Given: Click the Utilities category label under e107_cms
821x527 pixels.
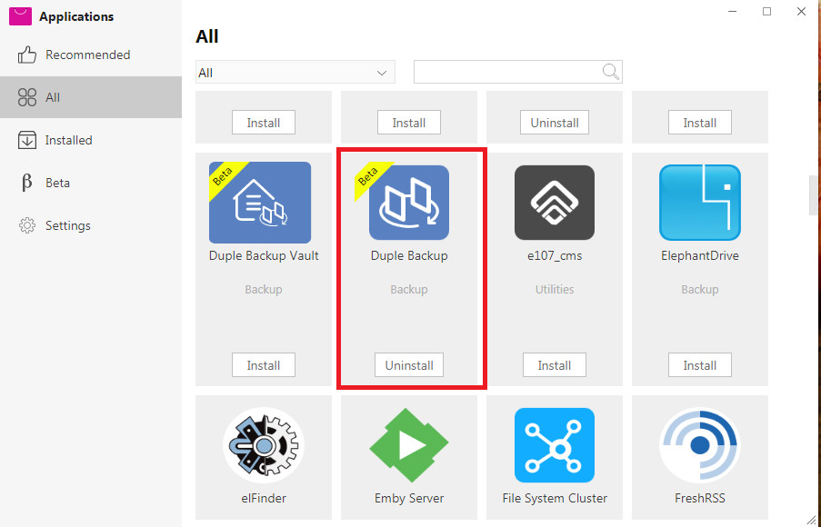Looking at the screenshot, I should point(555,290).
